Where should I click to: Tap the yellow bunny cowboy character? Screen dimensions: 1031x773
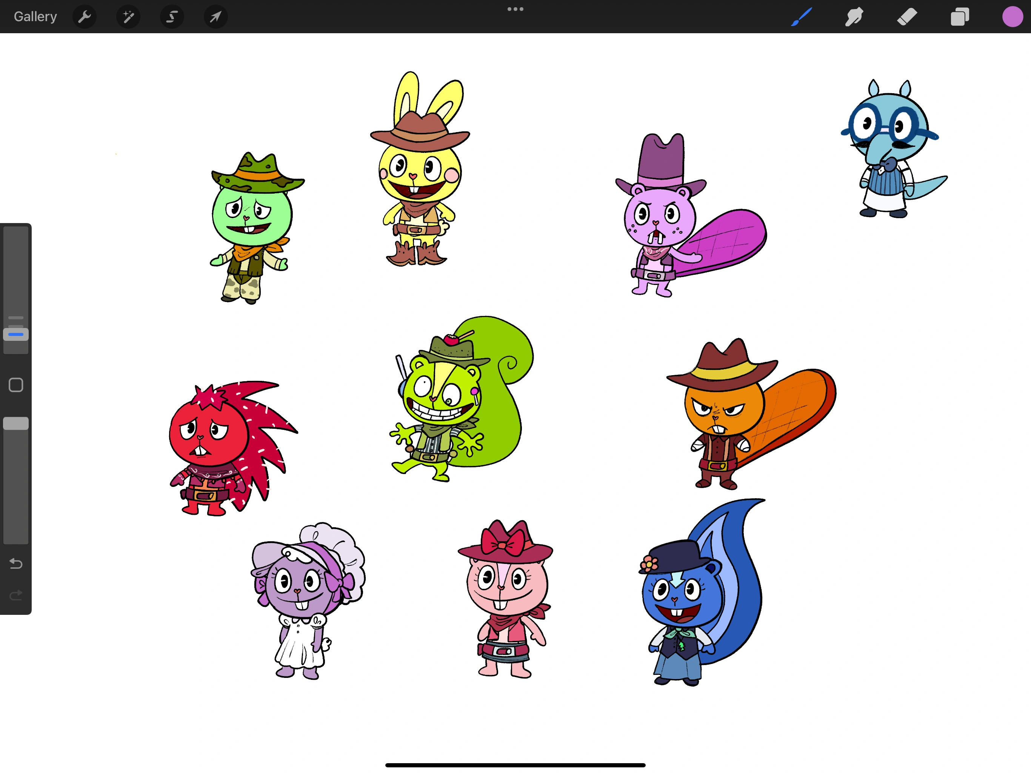tap(420, 177)
